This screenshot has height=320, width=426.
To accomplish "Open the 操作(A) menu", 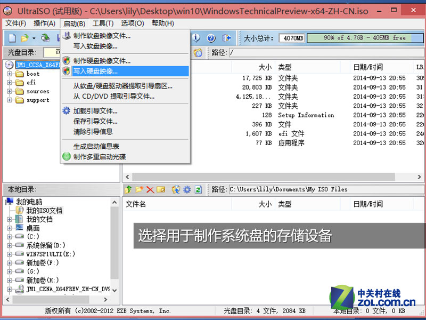I will (45, 23).
